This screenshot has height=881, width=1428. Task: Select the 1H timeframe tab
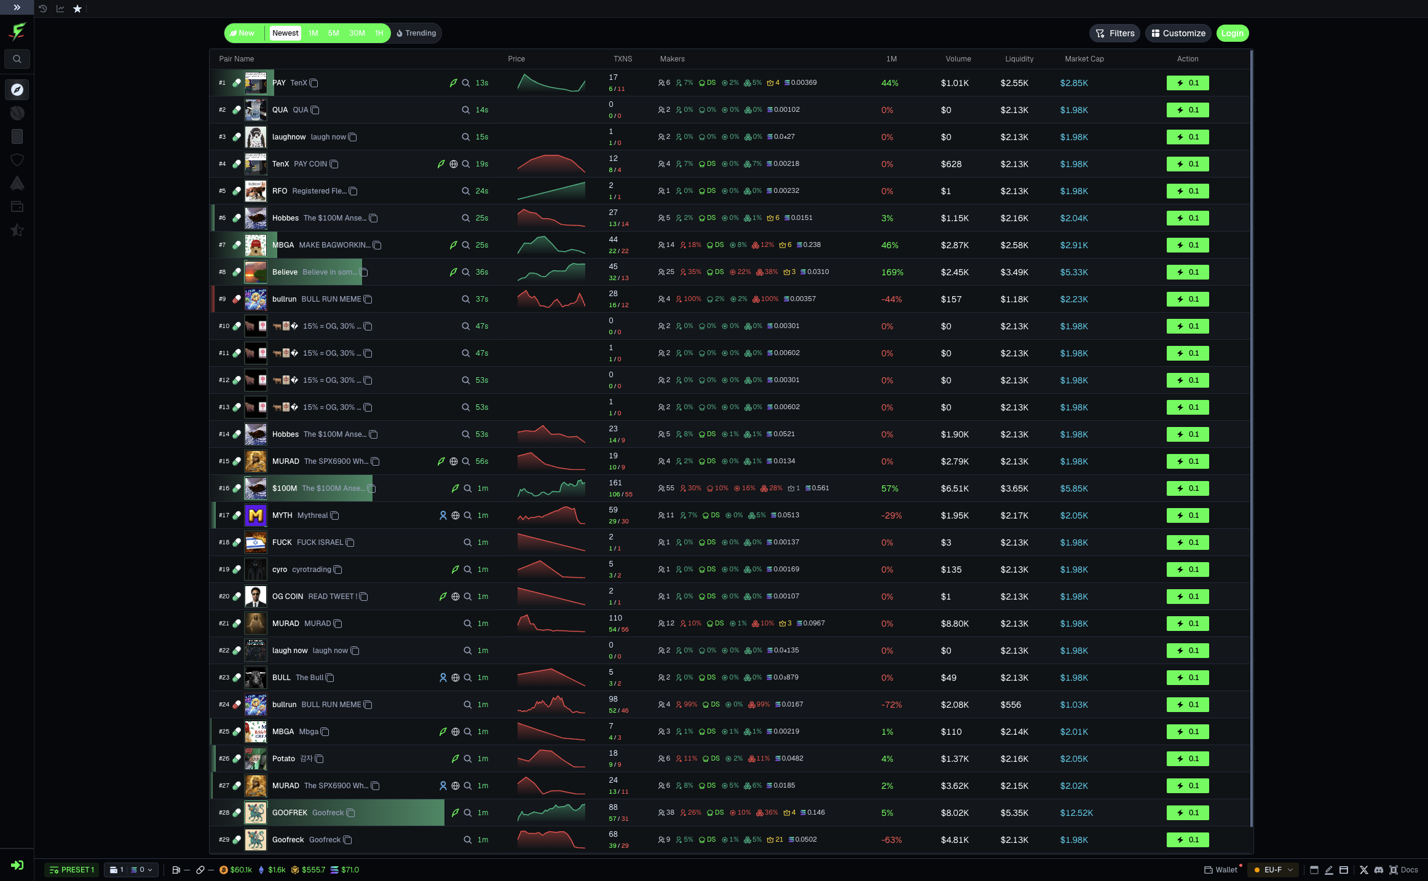coord(379,33)
